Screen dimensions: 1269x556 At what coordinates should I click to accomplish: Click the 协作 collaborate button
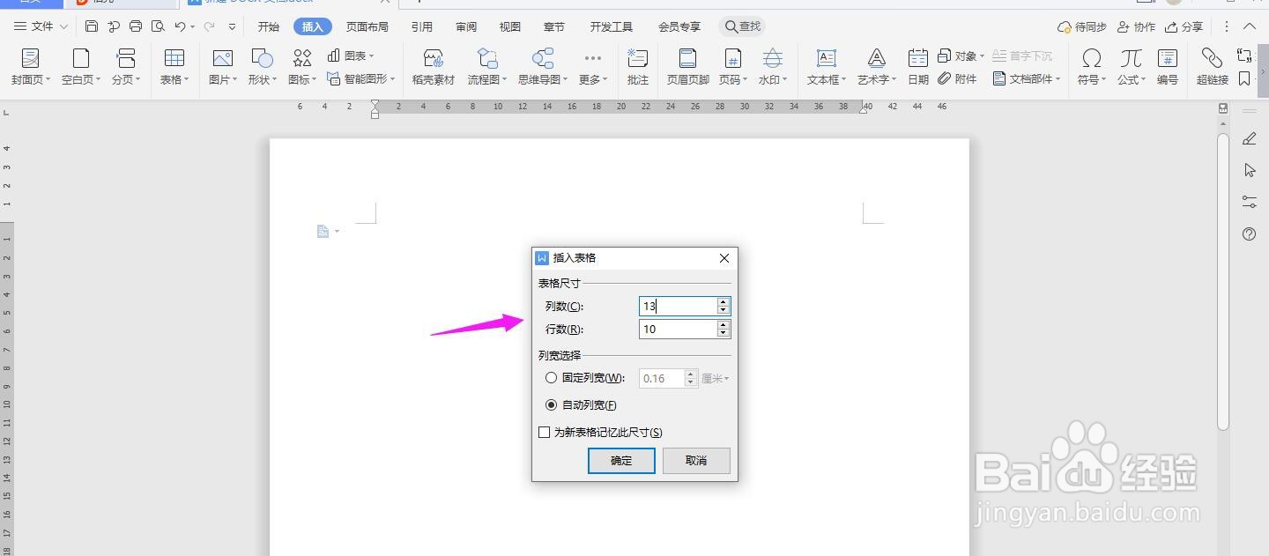1136,27
